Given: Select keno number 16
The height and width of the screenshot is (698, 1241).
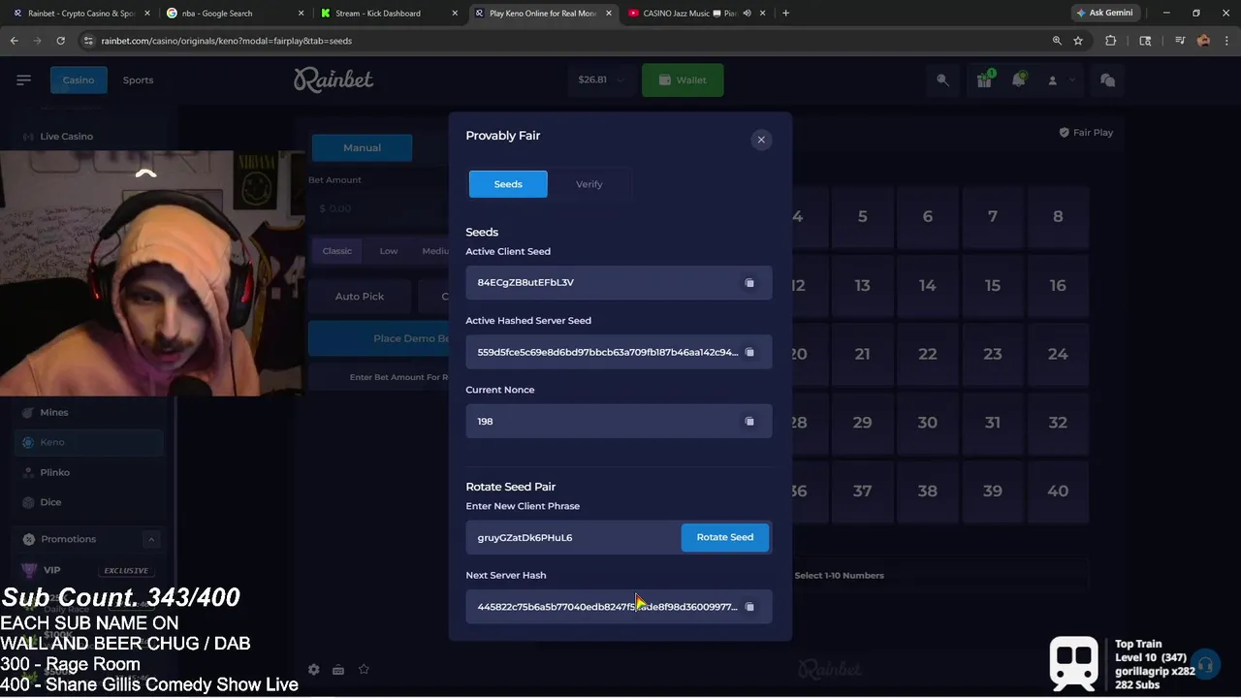Looking at the screenshot, I should coord(1058,285).
